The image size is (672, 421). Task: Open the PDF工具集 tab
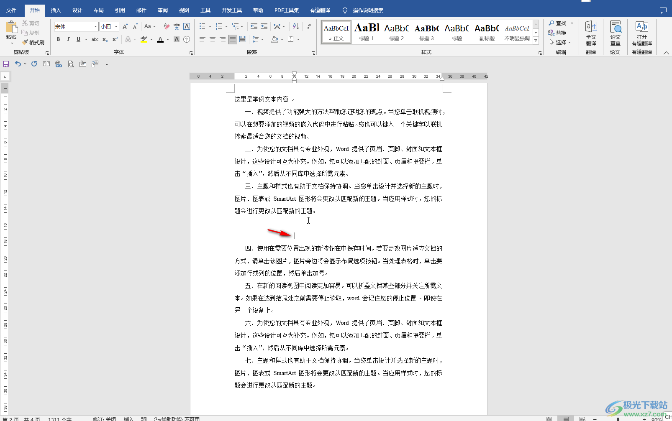click(287, 10)
